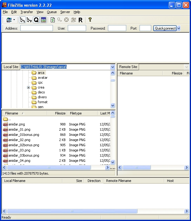This screenshot has width=191, height=221.
Task: Focus the Address input field
Action: [37, 28]
